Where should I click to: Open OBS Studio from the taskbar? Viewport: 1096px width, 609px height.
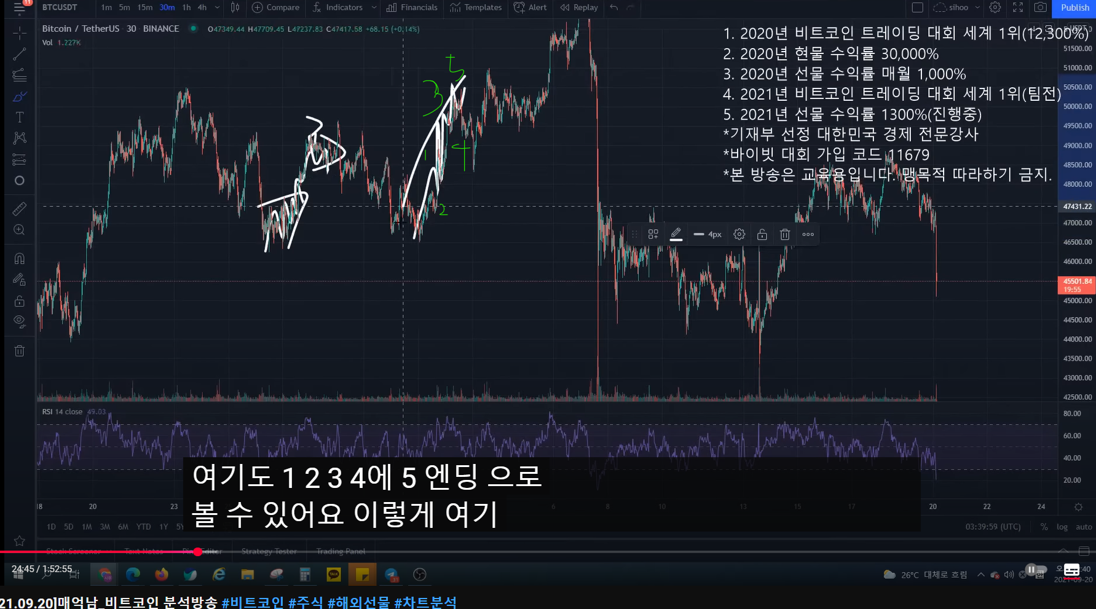420,575
